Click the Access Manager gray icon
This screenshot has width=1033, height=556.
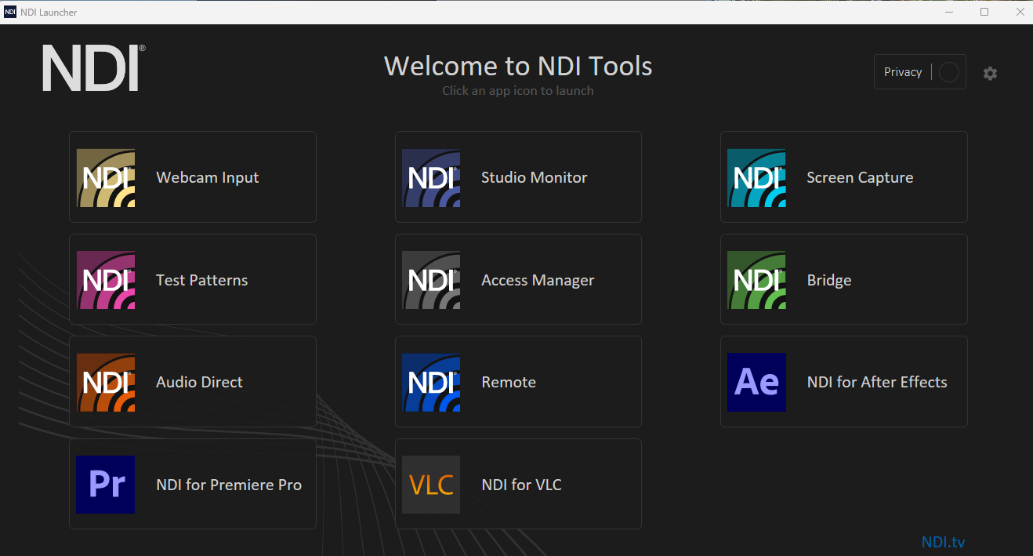pyautogui.click(x=431, y=280)
